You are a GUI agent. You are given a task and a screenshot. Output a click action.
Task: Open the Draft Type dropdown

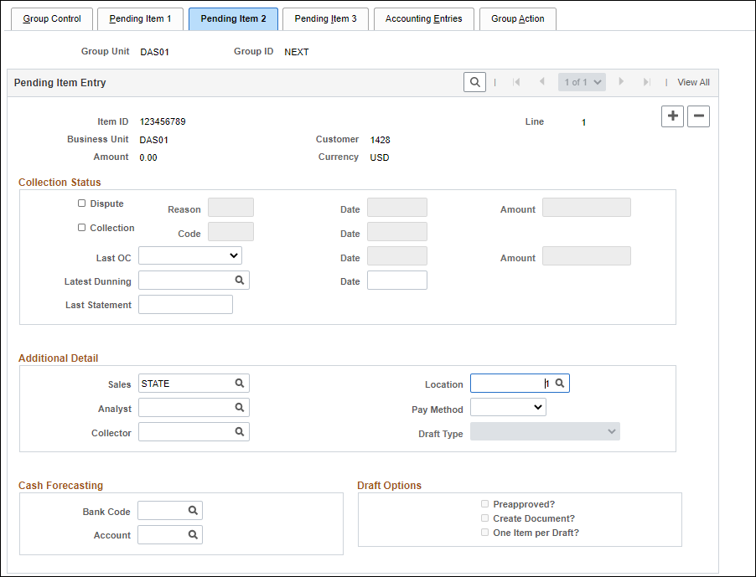(x=545, y=431)
